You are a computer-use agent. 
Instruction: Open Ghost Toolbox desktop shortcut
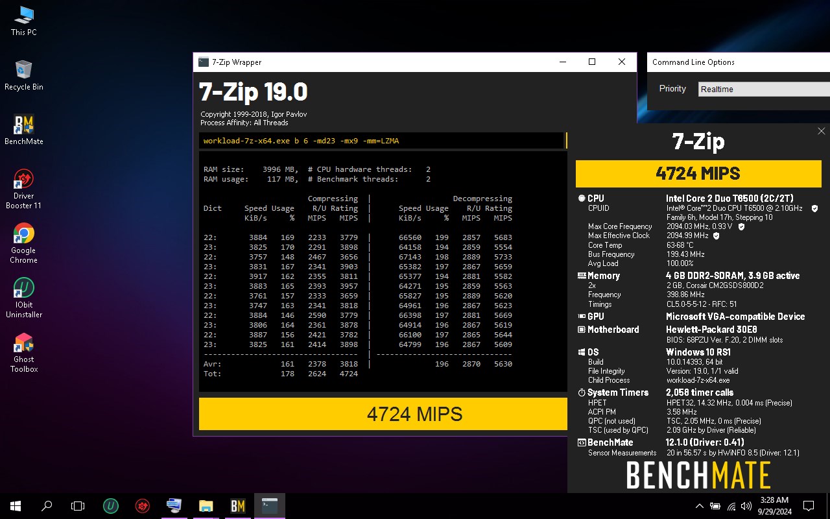tap(23, 352)
